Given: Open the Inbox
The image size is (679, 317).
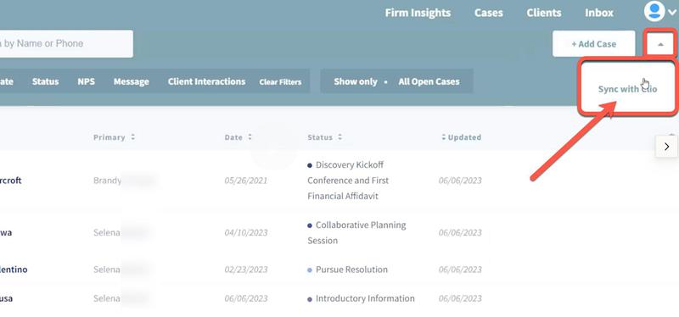Looking at the screenshot, I should [x=599, y=13].
